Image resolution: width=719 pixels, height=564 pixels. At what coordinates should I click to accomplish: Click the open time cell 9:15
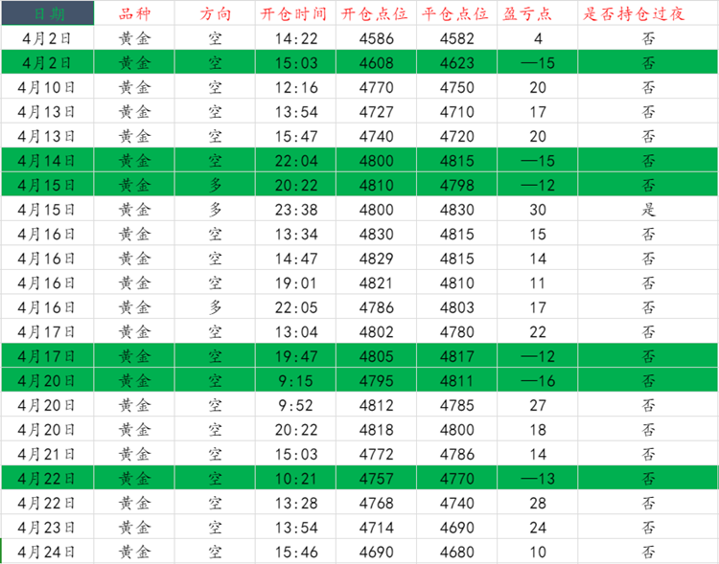coord(296,380)
